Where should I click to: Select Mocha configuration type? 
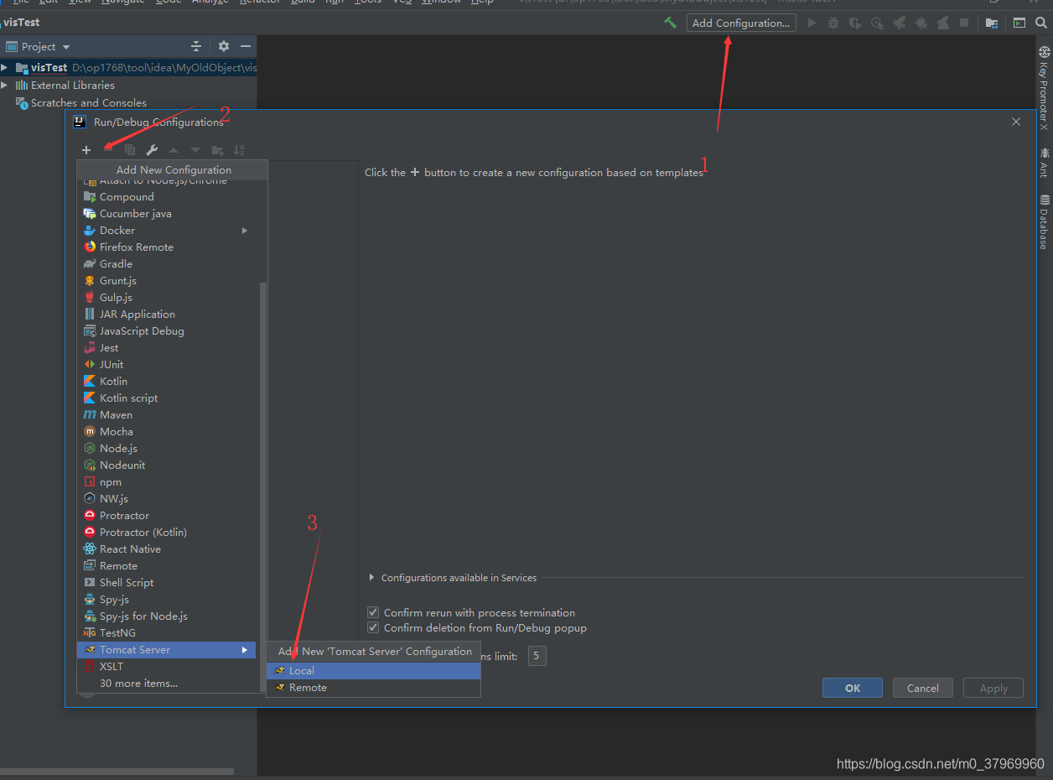[x=167, y=432]
